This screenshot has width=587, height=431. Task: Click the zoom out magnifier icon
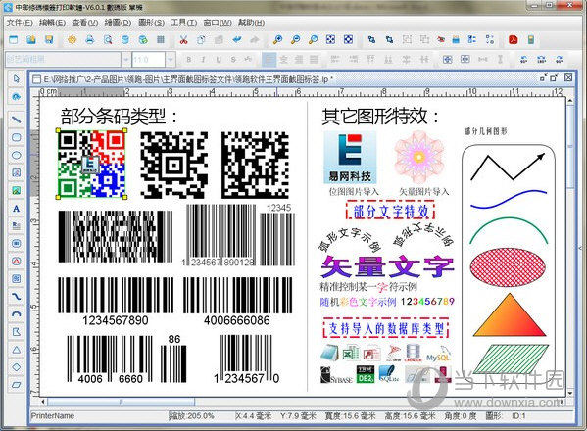pyautogui.click(x=295, y=39)
